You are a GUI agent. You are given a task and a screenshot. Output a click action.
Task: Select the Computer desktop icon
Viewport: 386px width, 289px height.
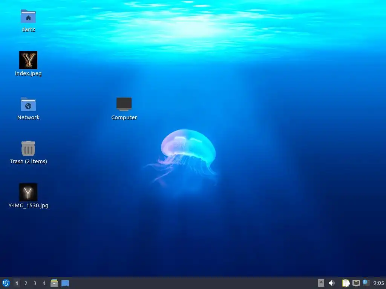coord(124,104)
